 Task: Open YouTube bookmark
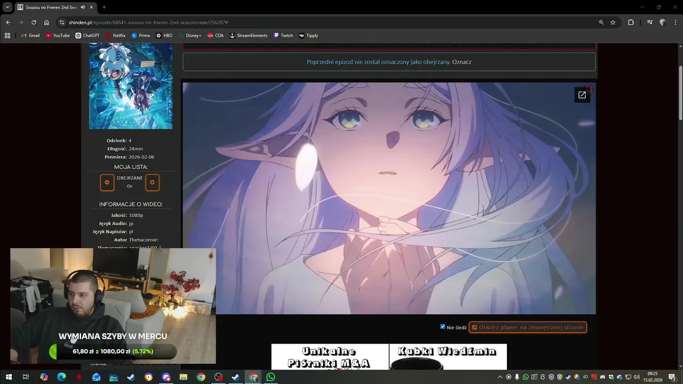point(58,36)
